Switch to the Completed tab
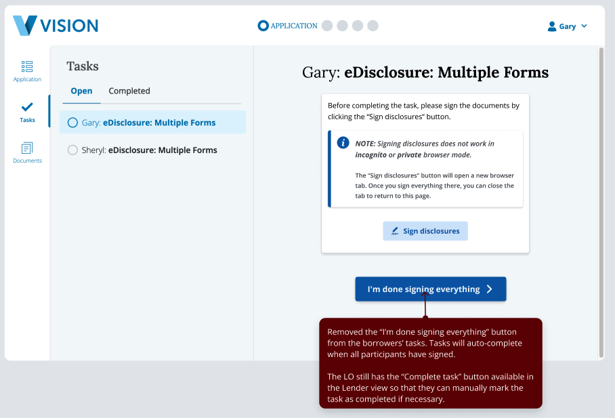Screen dimensions: 615x418 pyautogui.click(x=129, y=91)
